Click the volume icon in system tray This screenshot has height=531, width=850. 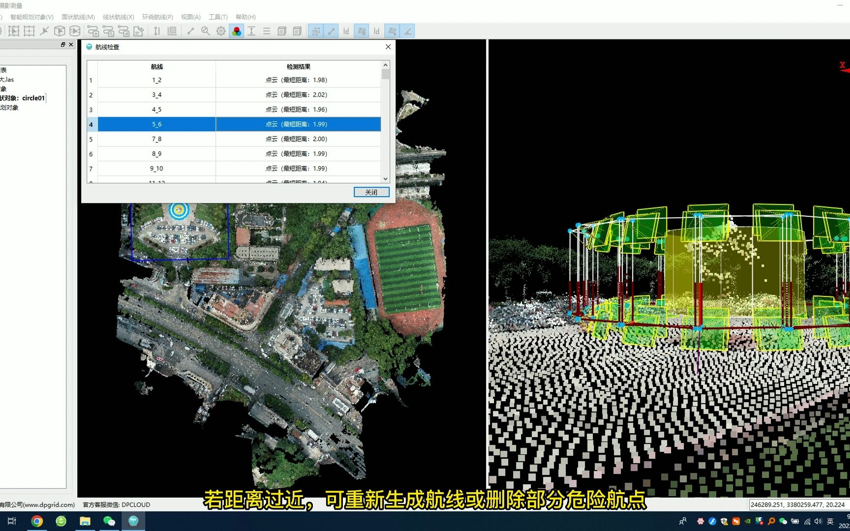pos(818,521)
